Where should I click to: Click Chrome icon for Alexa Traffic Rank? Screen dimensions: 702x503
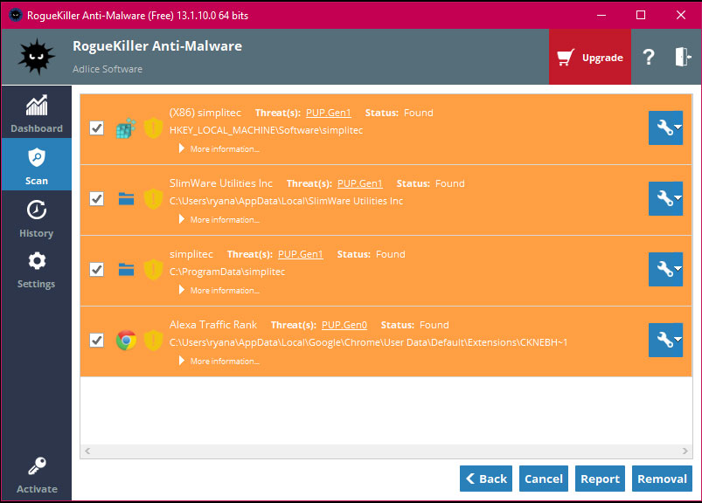(x=126, y=341)
